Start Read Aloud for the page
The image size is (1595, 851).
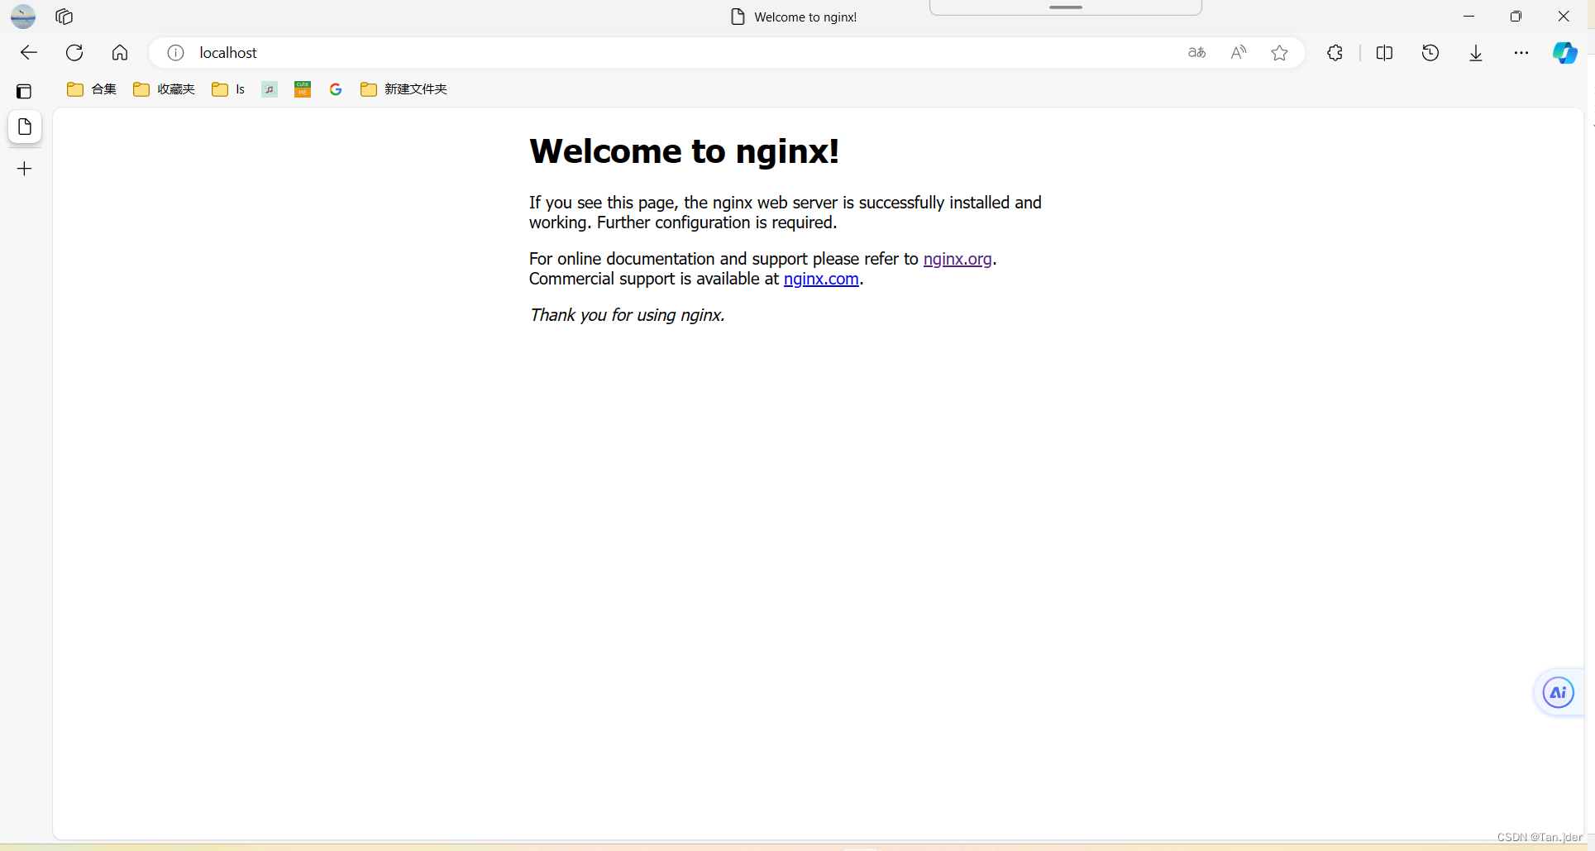pyautogui.click(x=1239, y=53)
